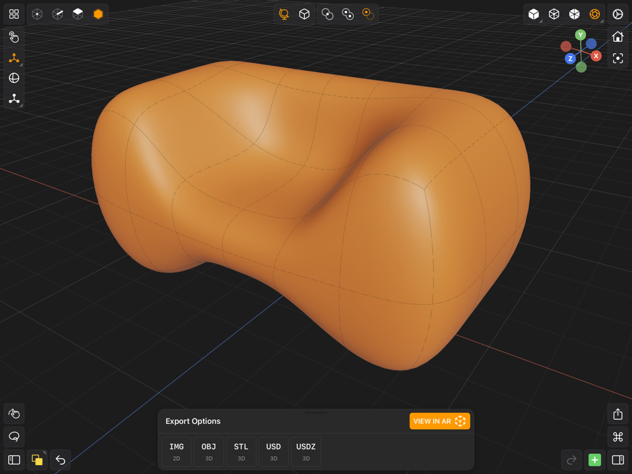Select the sphere globe tool
Image resolution: width=632 pixels, height=474 pixels.
pyautogui.click(x=14, y=78)
